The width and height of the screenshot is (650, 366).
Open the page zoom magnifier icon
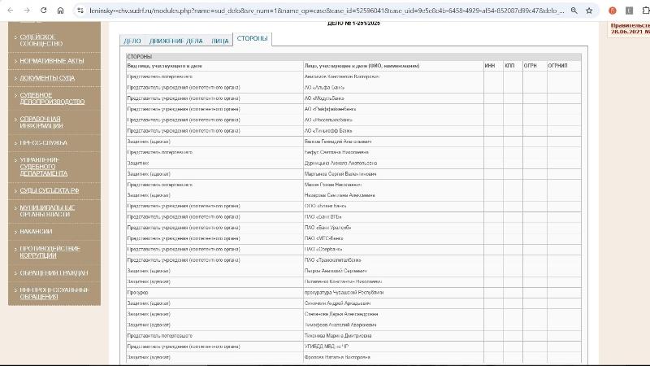[574, 11]
